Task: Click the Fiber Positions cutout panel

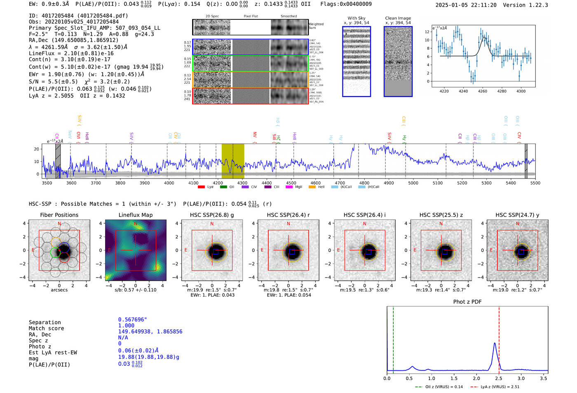Action: tap(59, 250)
